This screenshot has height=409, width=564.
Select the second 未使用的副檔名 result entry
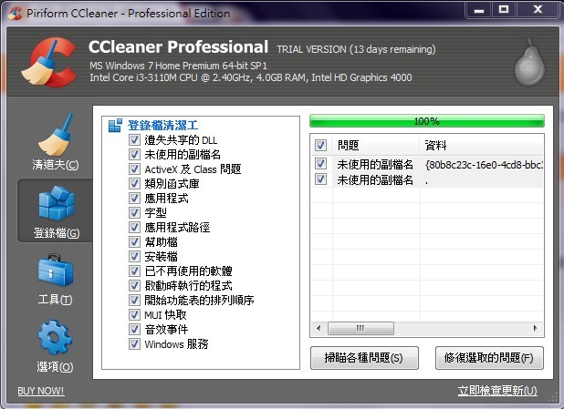point(375,179)
